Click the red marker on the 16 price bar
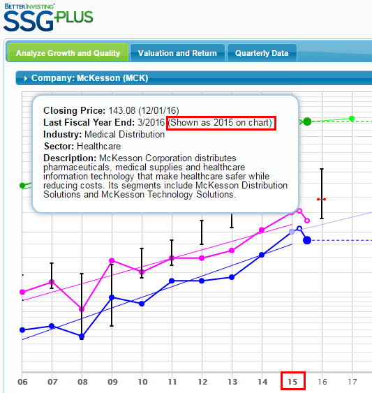The width and height of the screenshot is (372, 393). [321, 199]
